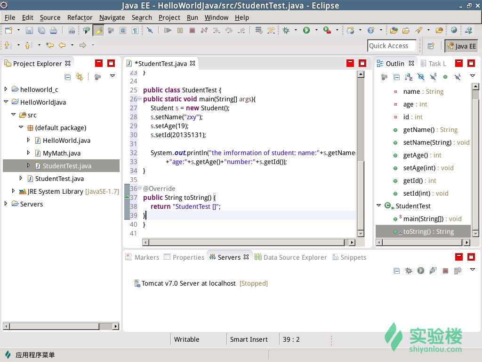Collapse StudentTest class in Outline
This screenshot has height=362, width=482.
tap(379, 206)
